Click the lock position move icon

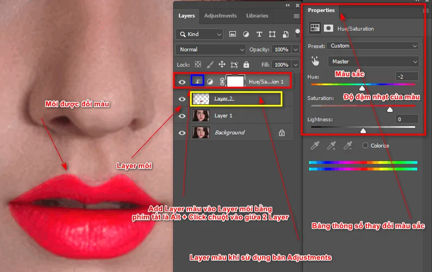click(221, 64)
